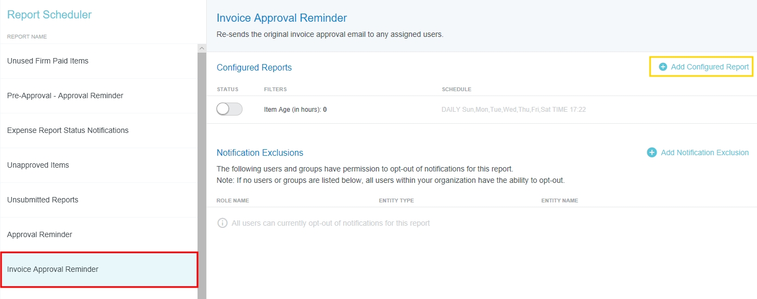Click the Report Scheduler heading
The image size is (757, 299).
tap(49, 15)
